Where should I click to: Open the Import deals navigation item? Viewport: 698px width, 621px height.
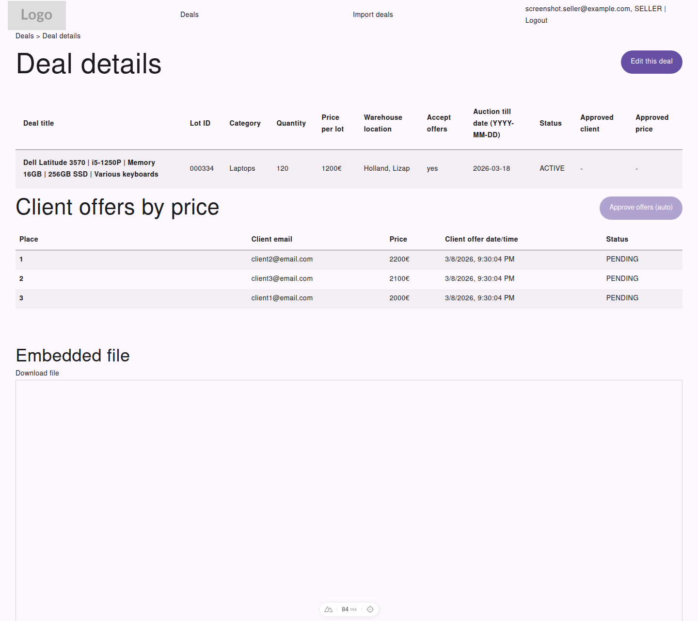pyautogui.click(x=373, y=15)
